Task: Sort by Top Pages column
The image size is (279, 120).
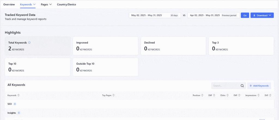Action: click(113, 95)
